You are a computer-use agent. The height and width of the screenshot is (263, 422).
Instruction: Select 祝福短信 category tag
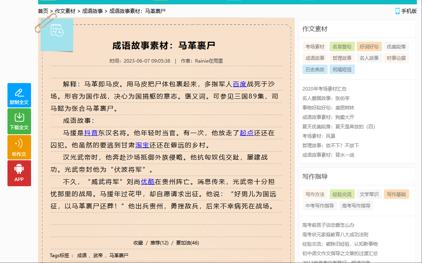(342, 69)
